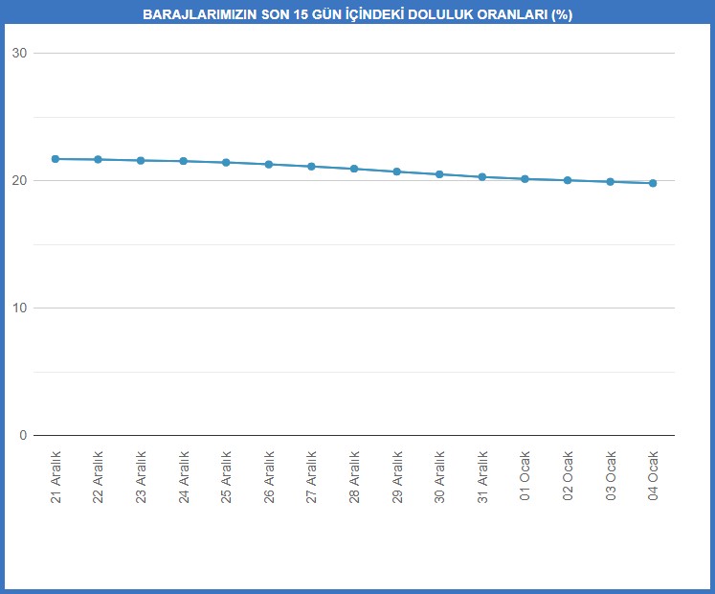Click the line marker for 29 Aralık
Screen dimensions: 715x594
397,171
